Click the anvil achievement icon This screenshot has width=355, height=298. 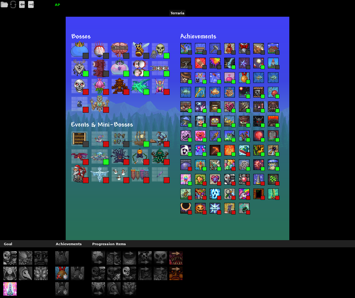click(186, 63)
